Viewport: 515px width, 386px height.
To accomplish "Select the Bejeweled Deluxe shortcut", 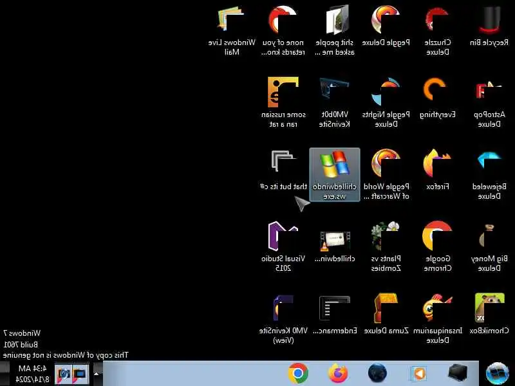I will 489,174.
